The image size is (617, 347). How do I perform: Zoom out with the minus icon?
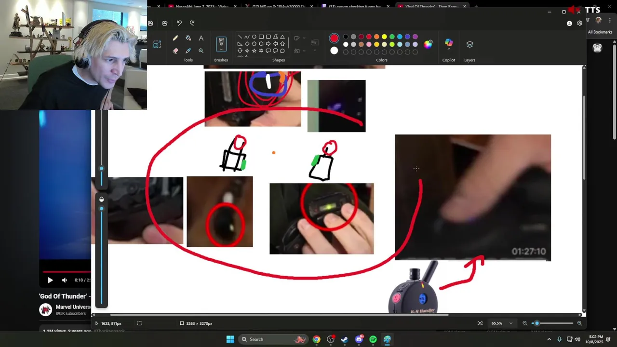click(525, 323)
